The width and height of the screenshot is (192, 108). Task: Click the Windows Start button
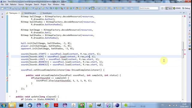(x=4, y=105)
